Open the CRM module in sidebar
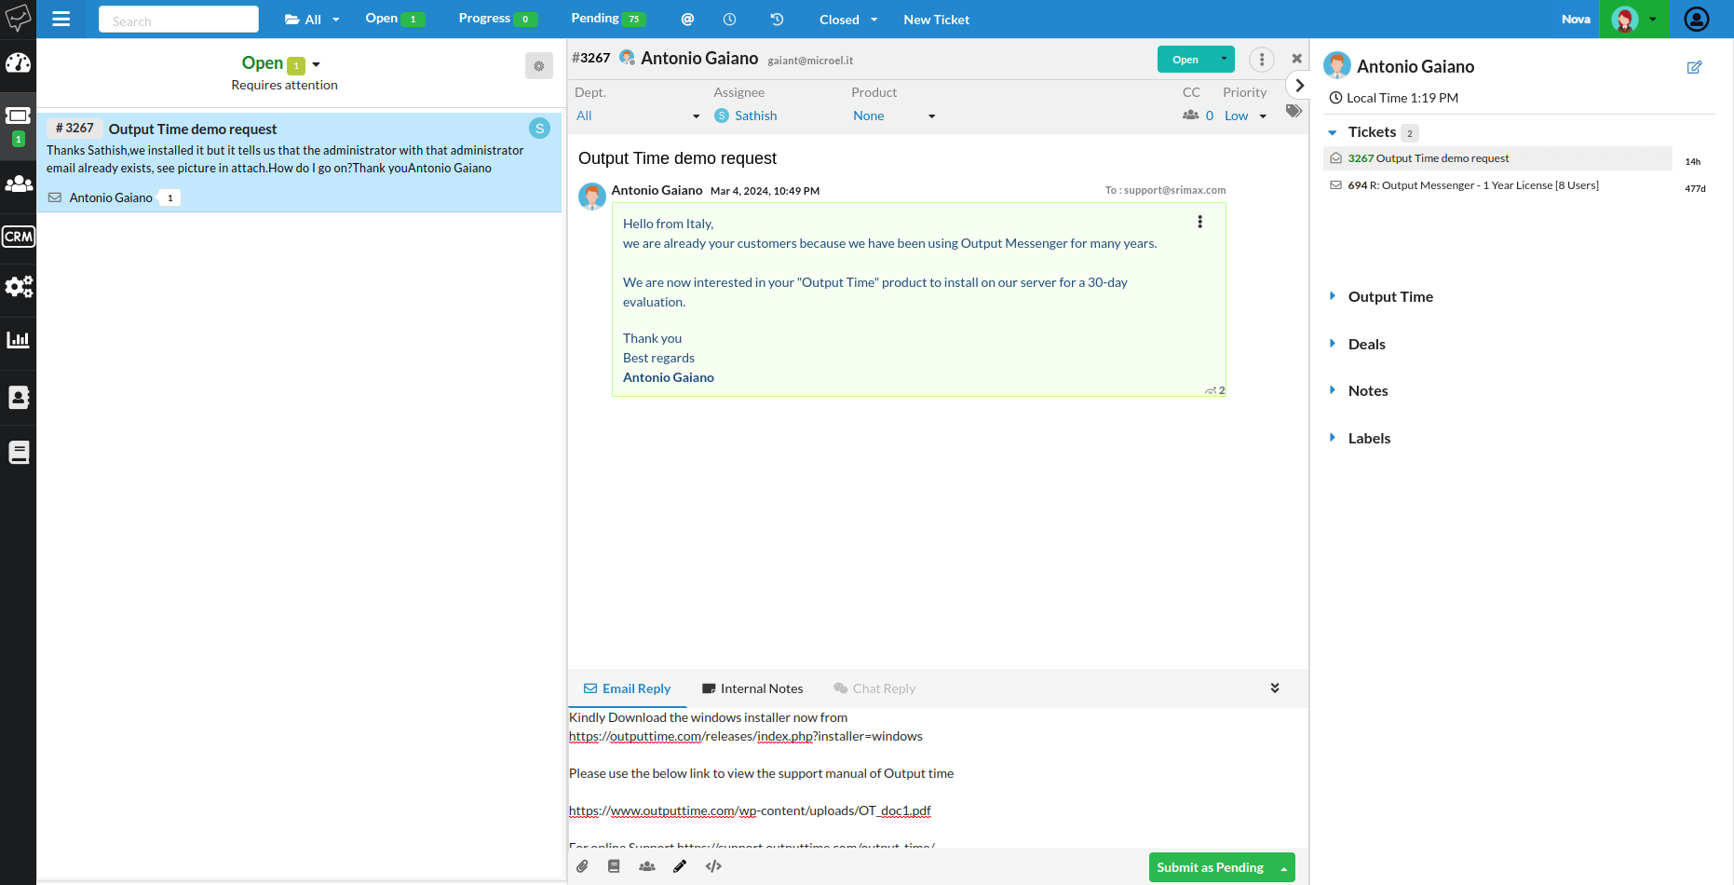The height and width of the screenshot is (885, 1734). pyautogui.click(x=18, y=237)
